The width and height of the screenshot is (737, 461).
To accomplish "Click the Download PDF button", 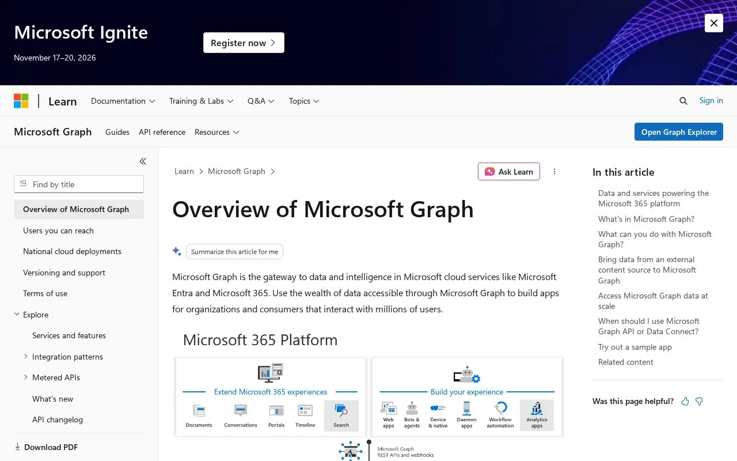I will 46,447.
